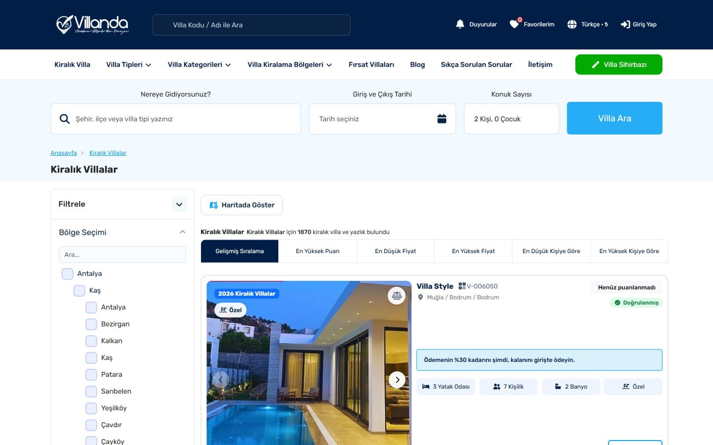Click the Haritada Göster button

click(242, 205)
